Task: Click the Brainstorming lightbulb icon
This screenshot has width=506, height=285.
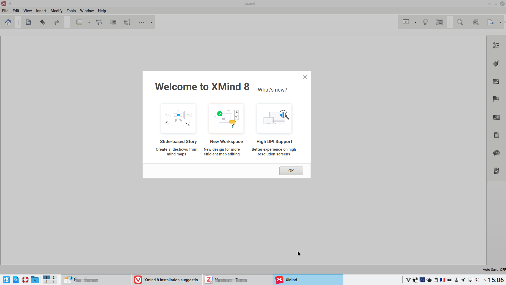Action: [x=425, y=22]
